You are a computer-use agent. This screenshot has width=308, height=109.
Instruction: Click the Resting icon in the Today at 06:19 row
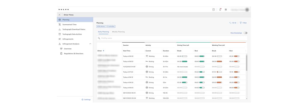tap(147, 77)
